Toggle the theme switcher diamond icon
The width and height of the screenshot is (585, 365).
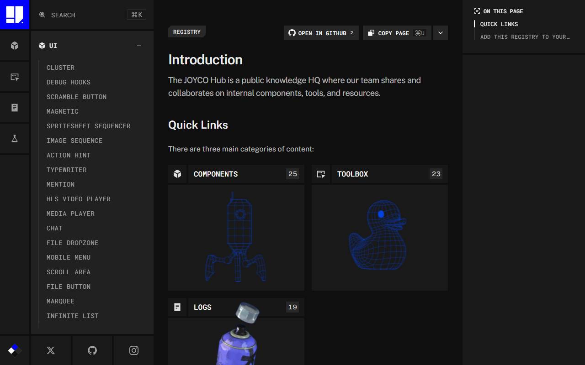15,350
